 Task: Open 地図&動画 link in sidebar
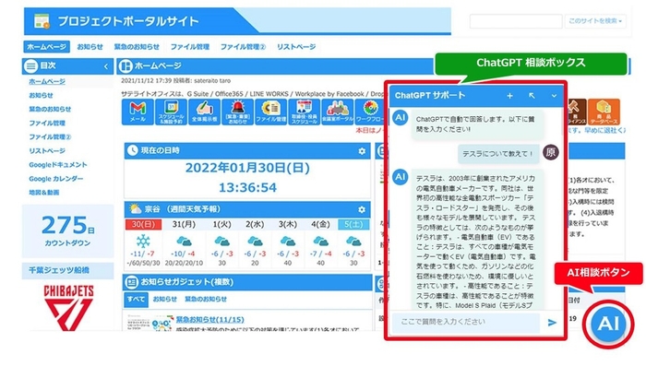(x=44, y=193)
